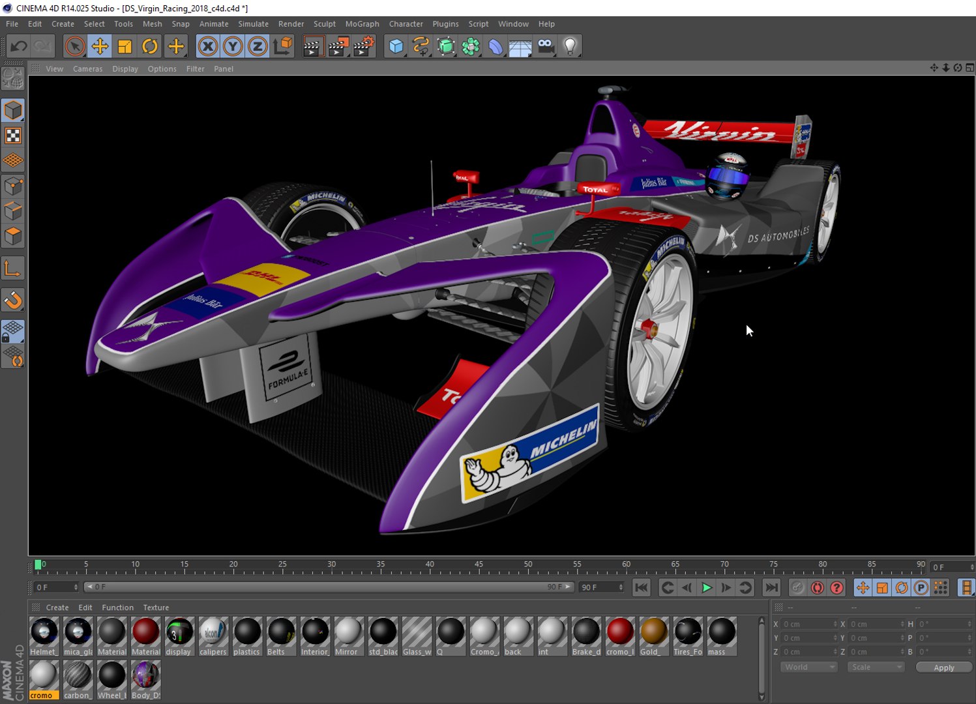
Task: Toggle Autokeying red circular icon
Action: click(817, 588)
